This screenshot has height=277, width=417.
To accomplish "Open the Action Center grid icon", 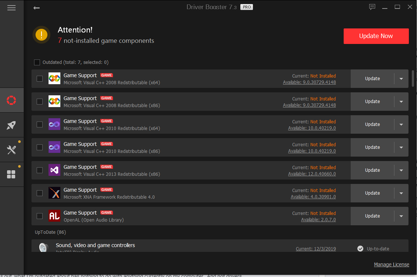I will point(11,174).
